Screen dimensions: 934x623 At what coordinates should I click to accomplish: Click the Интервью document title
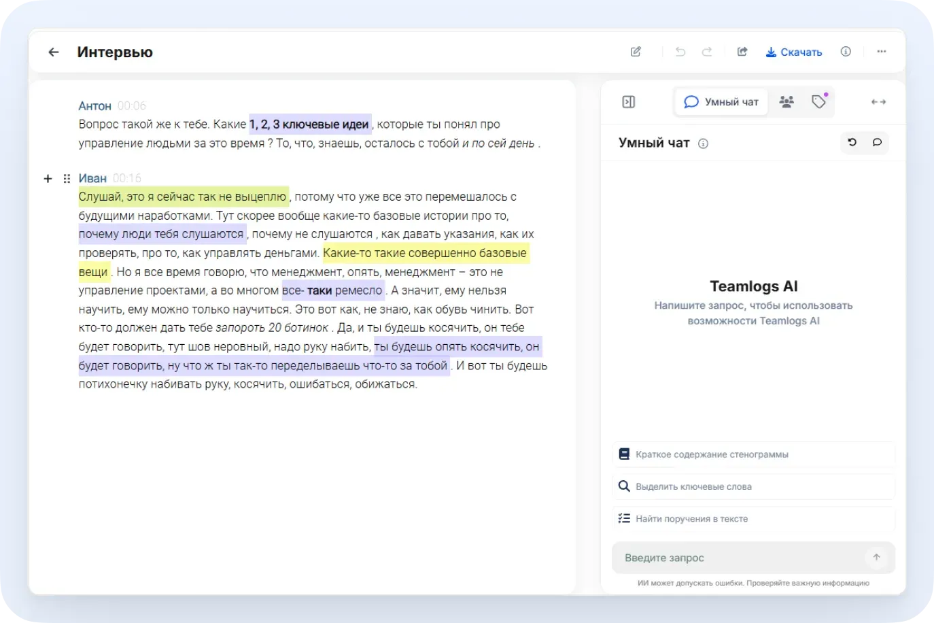(x=115, y=52)
